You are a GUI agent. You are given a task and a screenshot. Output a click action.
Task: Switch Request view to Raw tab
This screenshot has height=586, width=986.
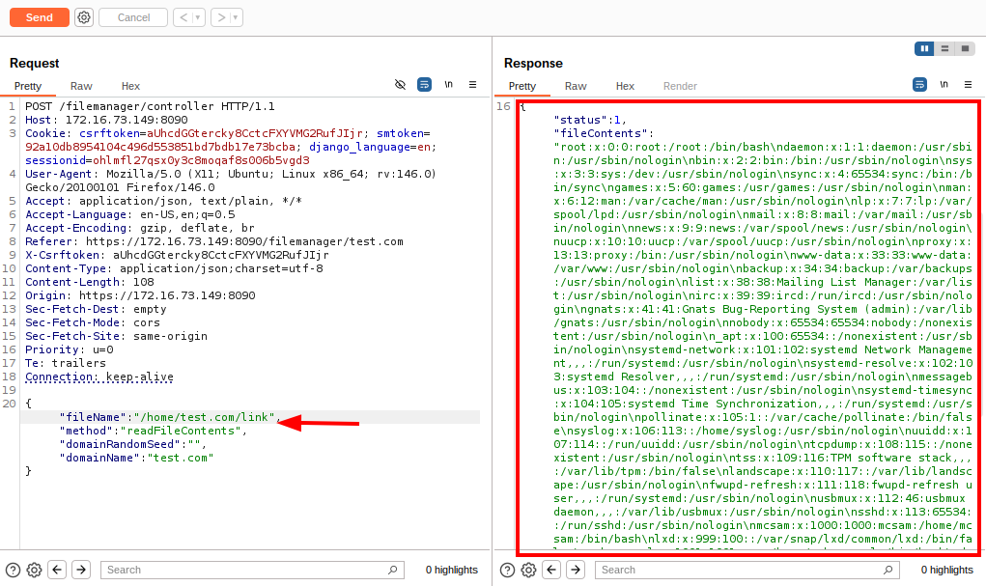(81, 86)
